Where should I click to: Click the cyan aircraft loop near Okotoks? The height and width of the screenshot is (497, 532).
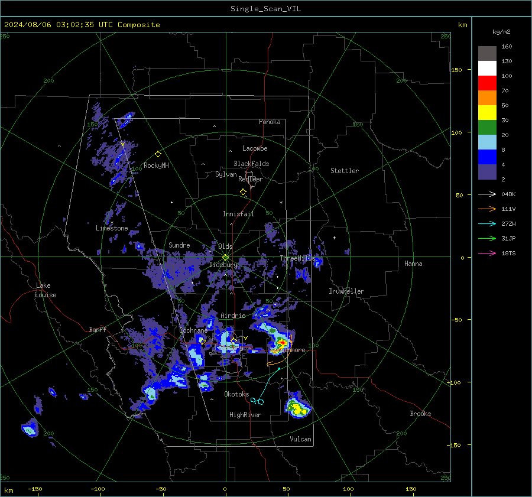[257, 401]
